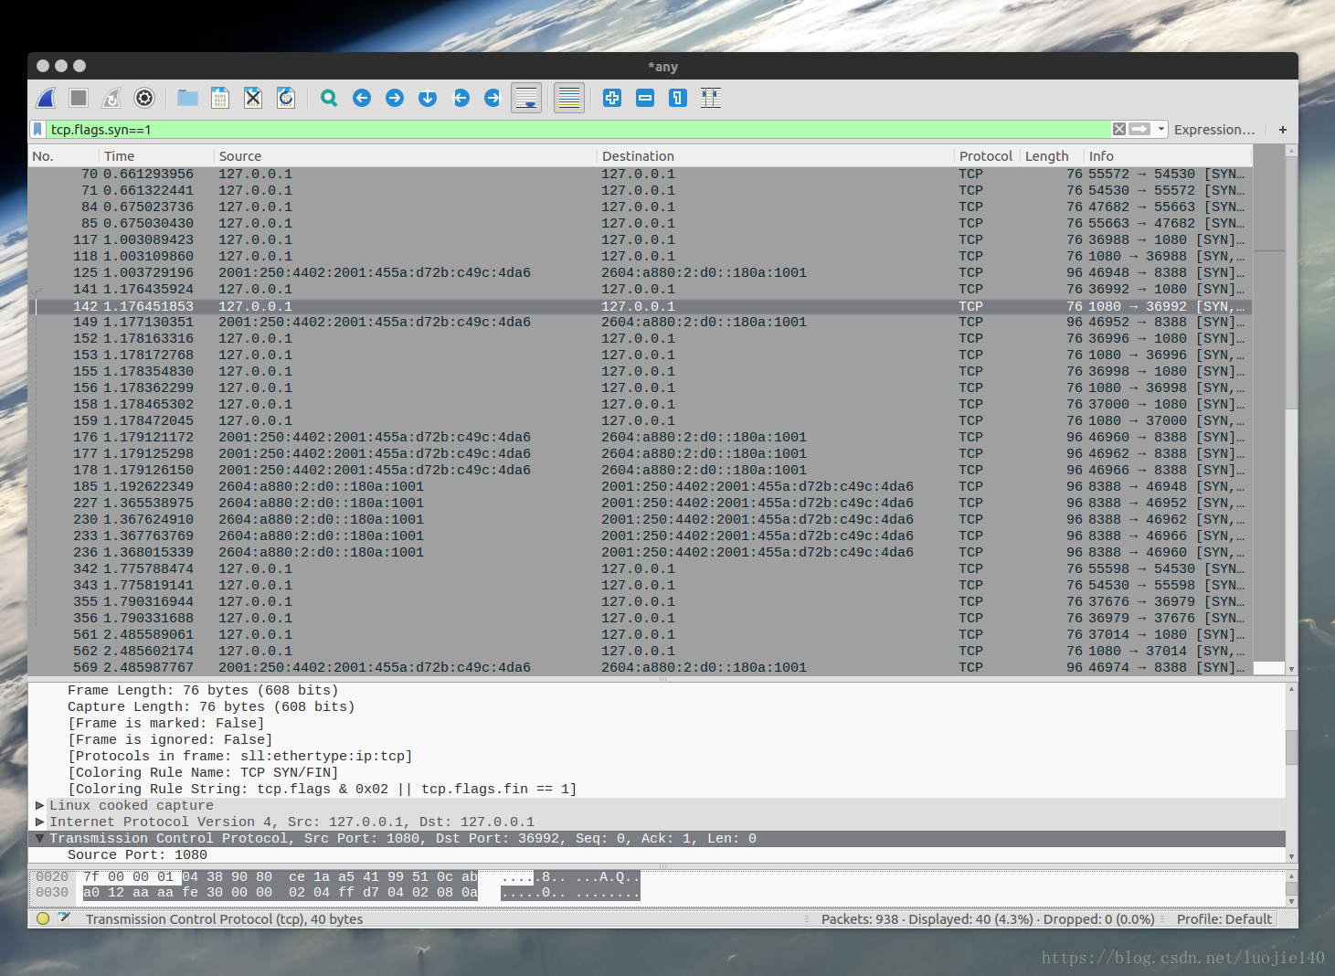Select packet number 70 row

[x=640, y=174]
